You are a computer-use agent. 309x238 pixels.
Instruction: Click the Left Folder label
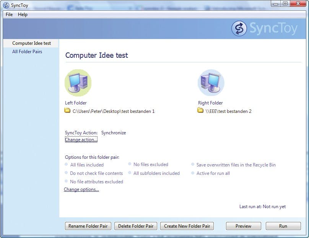click(76, 103)
